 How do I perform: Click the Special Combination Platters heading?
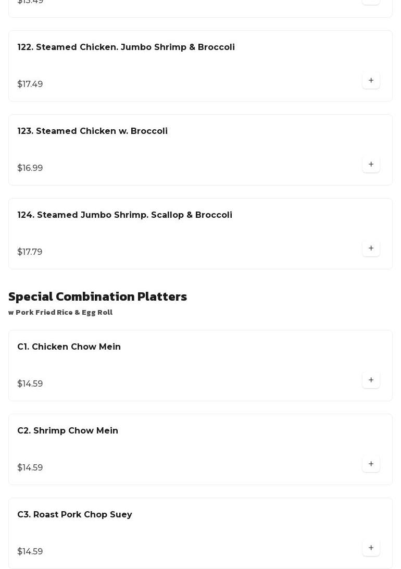coord(98,296)
